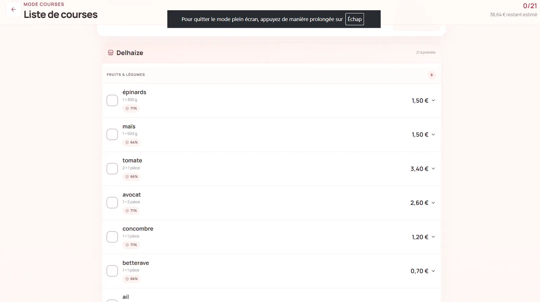Viewport: 540px width, 302px height.
Task: Click the 'Liste de courses' title
Action: [x=60, y=15]
